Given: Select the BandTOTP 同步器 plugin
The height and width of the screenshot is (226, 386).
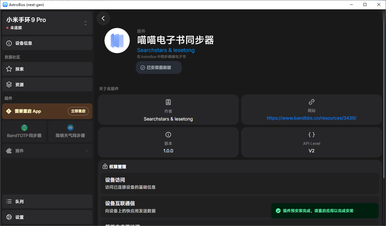Looking at the screenshot, I should click(24, 131).
